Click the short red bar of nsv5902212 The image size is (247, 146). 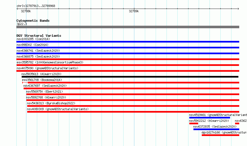[194, 123]
